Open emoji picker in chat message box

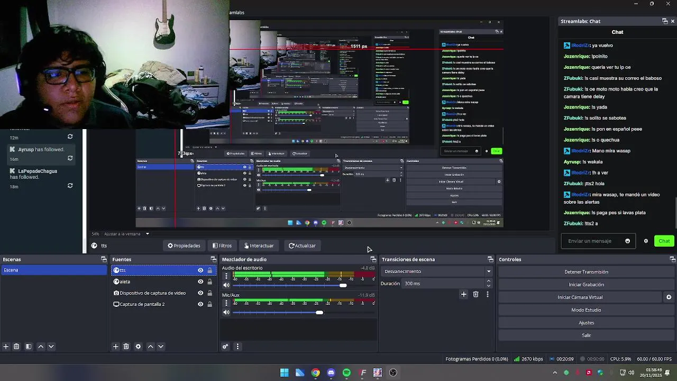click(x=627, y=241)
